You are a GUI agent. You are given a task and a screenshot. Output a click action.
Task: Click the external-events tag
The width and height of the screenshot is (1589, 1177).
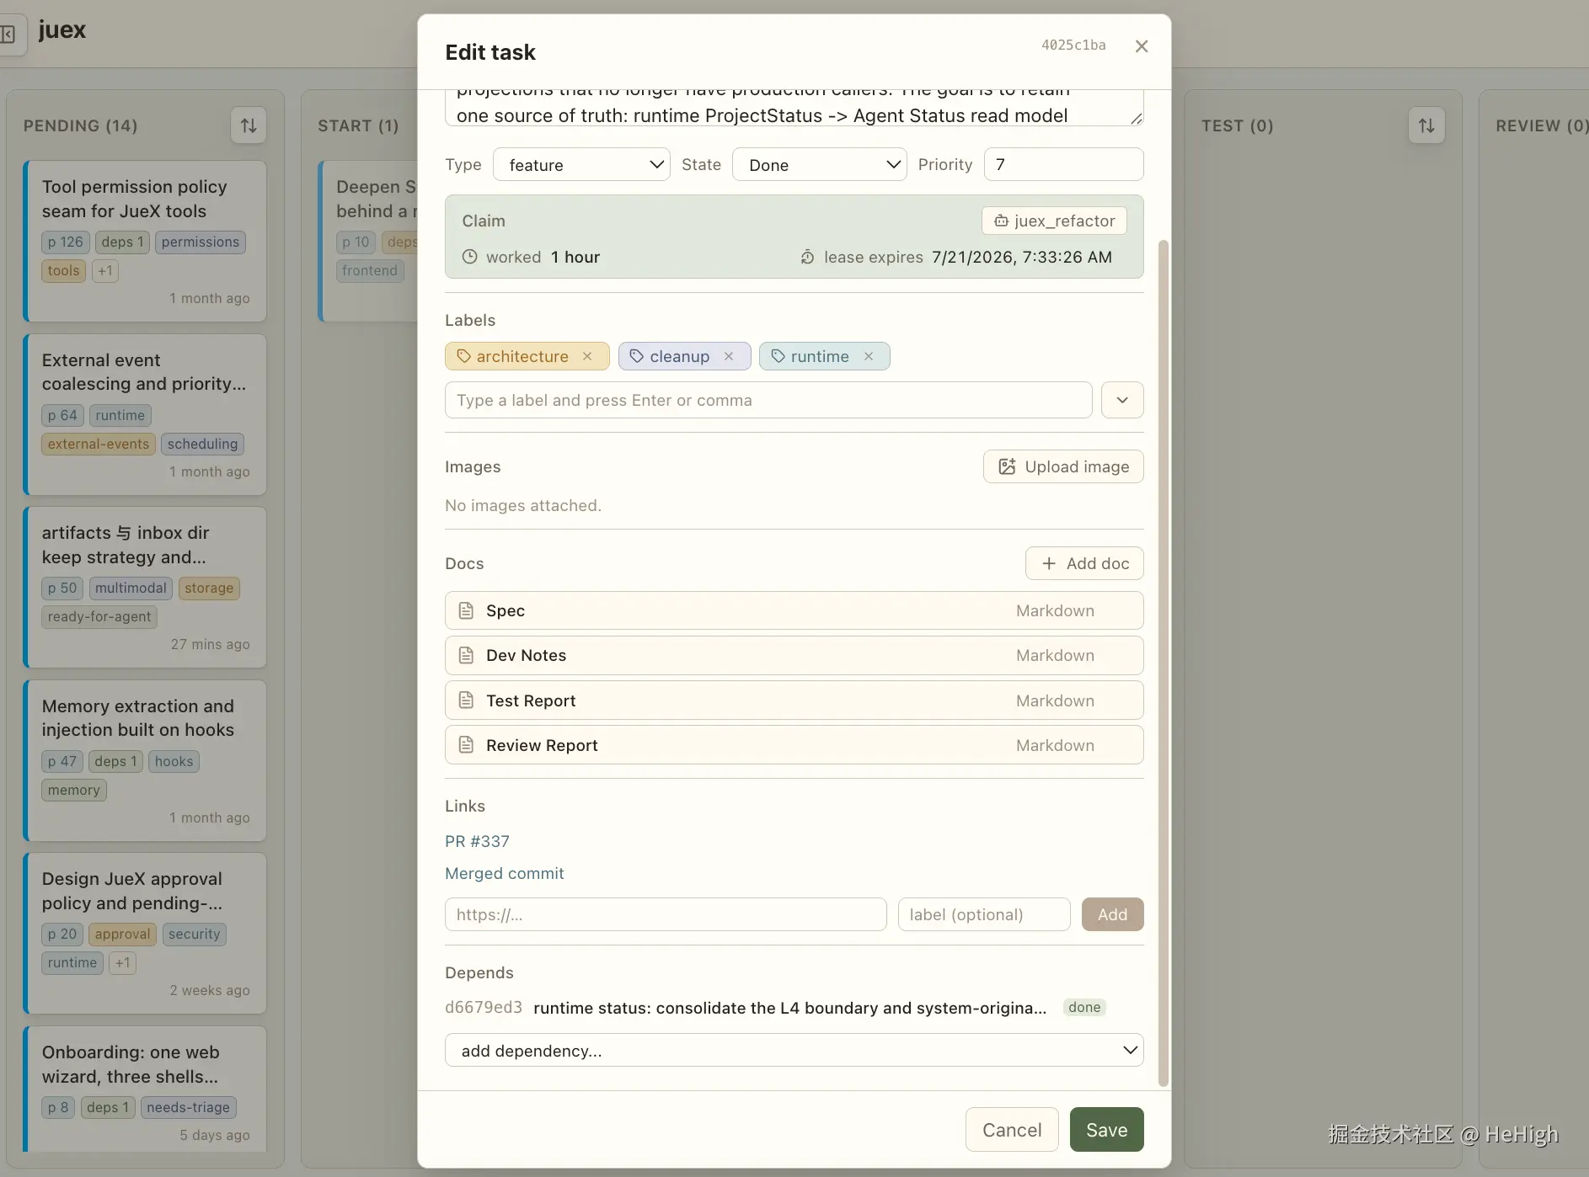click(x=99, y=444)
